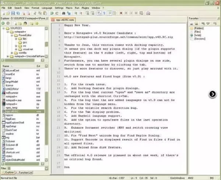The image size is (221, 180).
Task: Switch to the Function List tab
Action: [24, 172]
